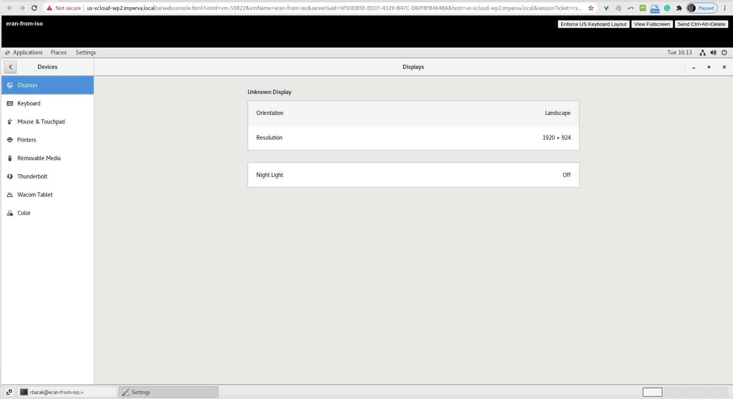Open Mouse & Touchpad settings
This screenshot has height=399, width=733.
pyautogui.click(x=41, y=121)
